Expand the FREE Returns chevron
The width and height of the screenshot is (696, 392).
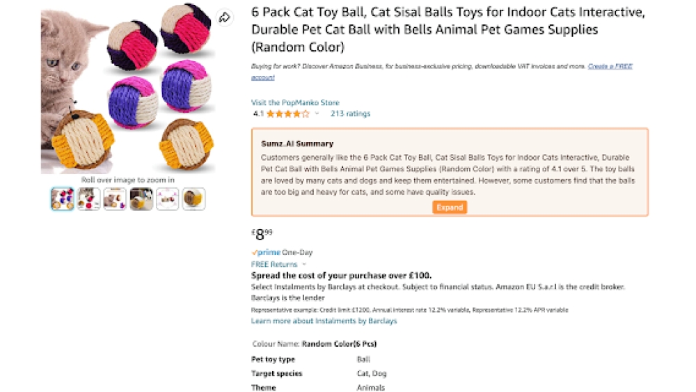(304, 265)
